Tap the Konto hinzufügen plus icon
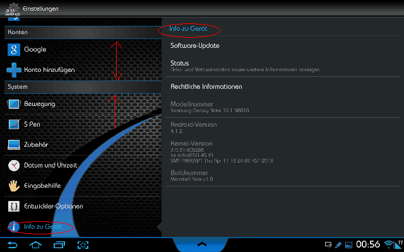Screen dimensions: 404x252 click(14, 70)
